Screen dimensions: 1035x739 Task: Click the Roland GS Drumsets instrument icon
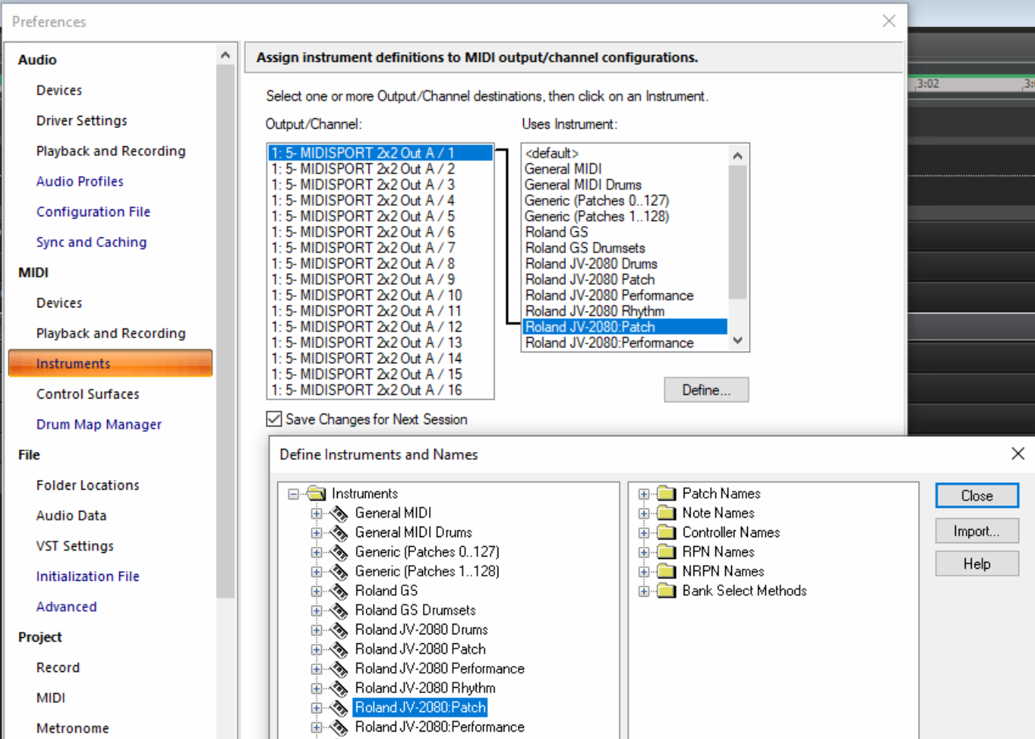(x=339, y=611)
